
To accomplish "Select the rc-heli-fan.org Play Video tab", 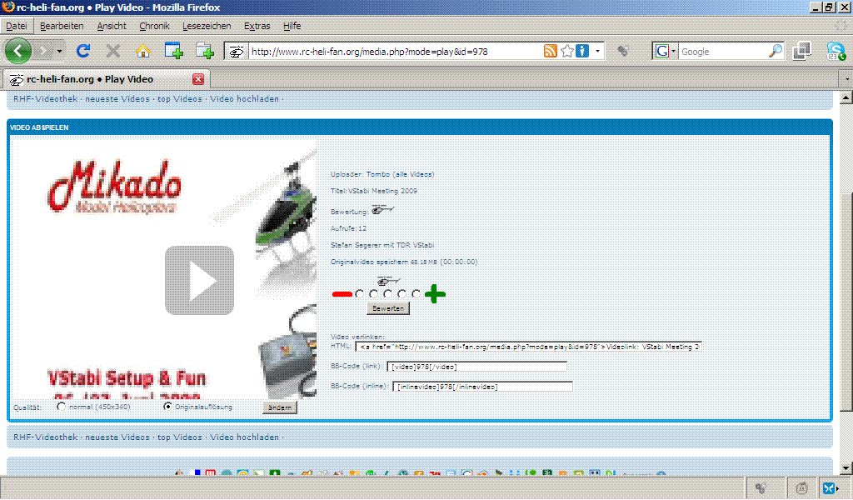I will (x=107, y=79).
